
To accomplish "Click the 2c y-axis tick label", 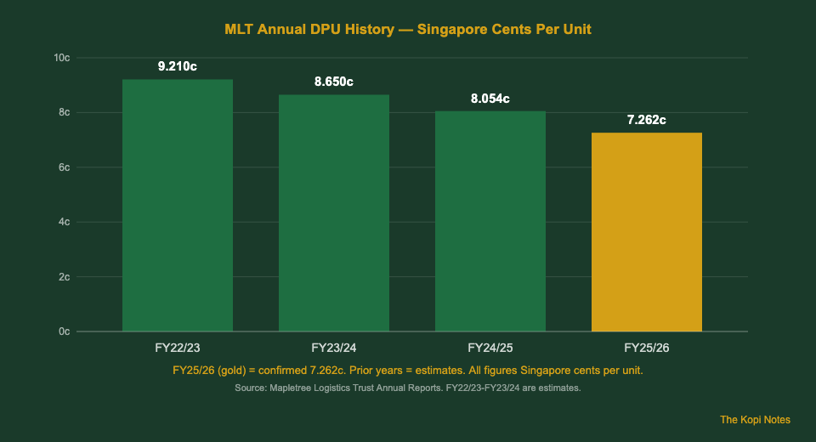I will point(64,277).
